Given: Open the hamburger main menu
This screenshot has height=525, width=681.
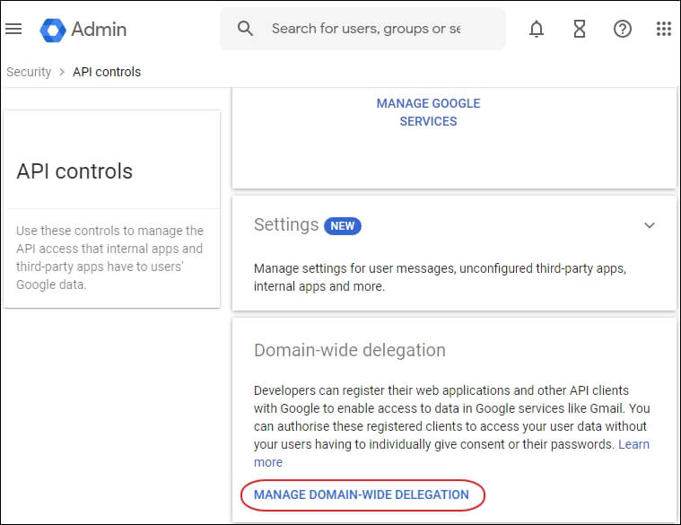Looking at the screenshot, I should coord(13,29).
